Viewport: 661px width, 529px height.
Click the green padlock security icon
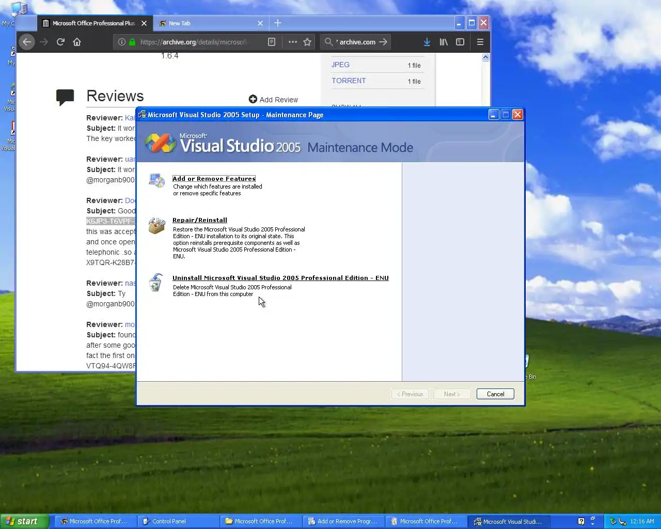click(132, 42)
